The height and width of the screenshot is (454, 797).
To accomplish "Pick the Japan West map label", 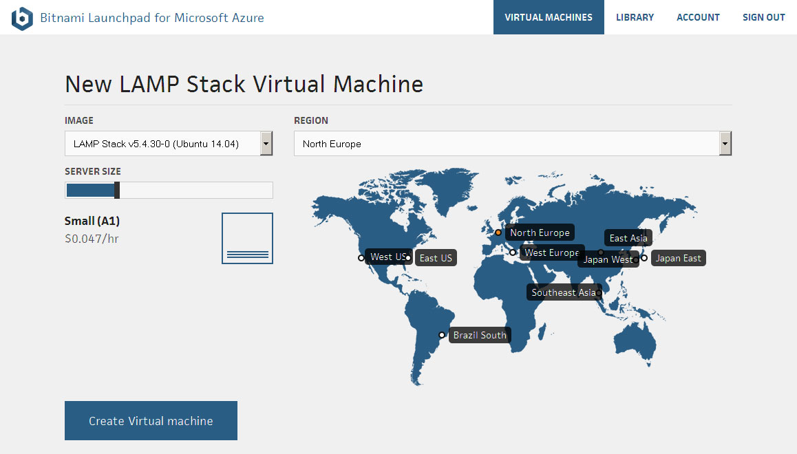I will [x=608, y=259].
